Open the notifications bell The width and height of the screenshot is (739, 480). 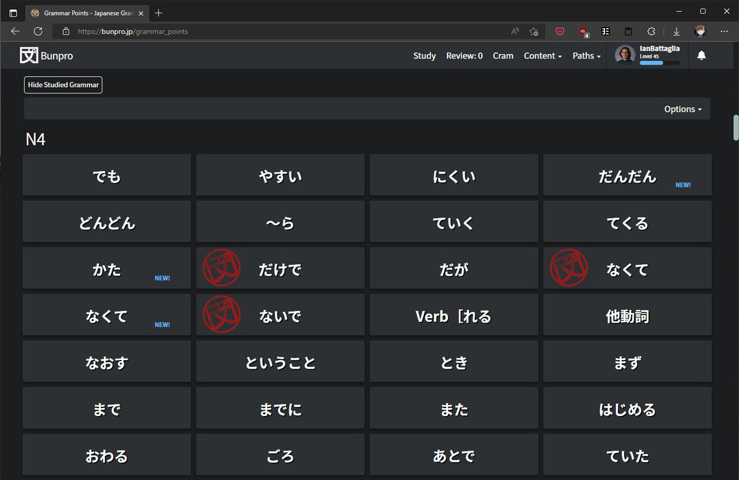click(701, 55)
